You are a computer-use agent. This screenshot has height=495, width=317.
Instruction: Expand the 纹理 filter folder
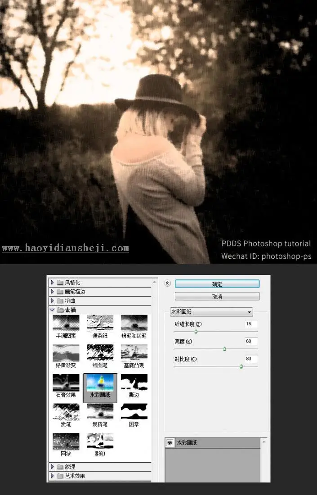point(52,466)
